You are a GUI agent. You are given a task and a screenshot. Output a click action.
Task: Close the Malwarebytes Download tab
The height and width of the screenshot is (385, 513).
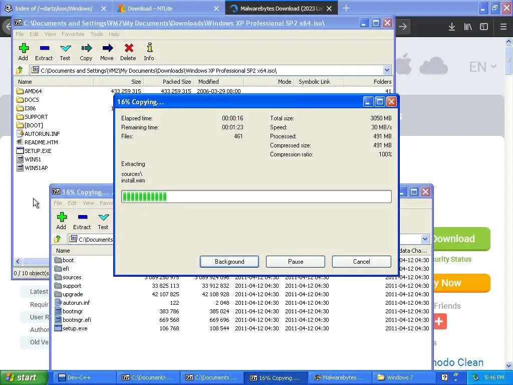click(330, 9)
